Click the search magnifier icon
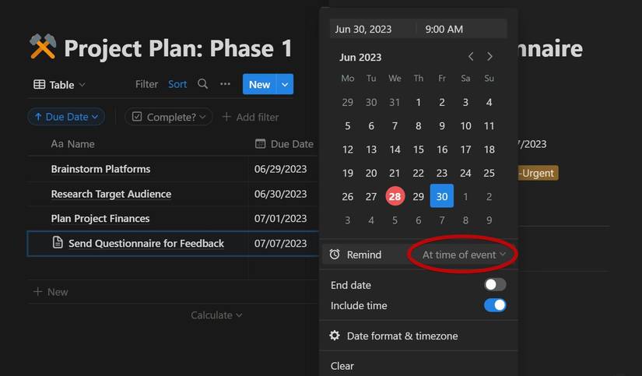 (202, 84)
